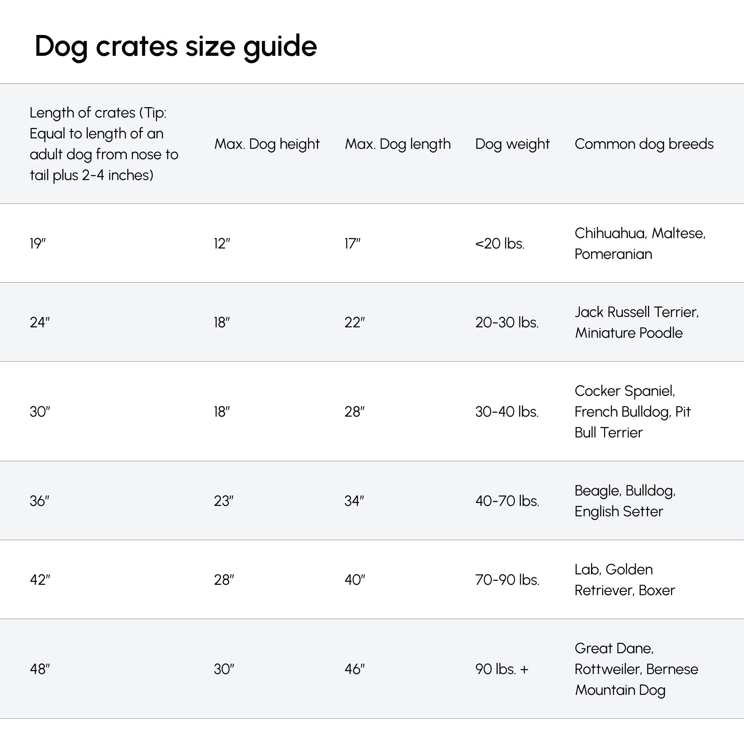
Task: Click the 'Max. Dog height' column header
Action: click(266, 144)
